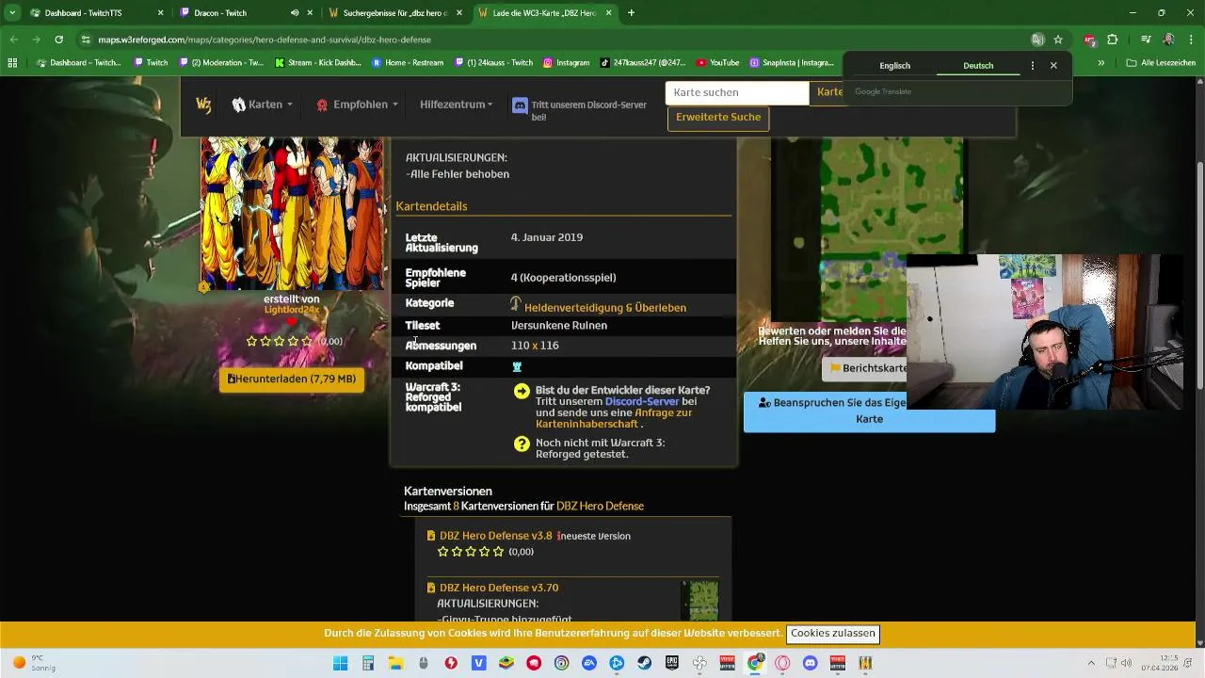Click the W3 site logo in navbar
This screenshot has height=678, width=1205.
[203, 105]
